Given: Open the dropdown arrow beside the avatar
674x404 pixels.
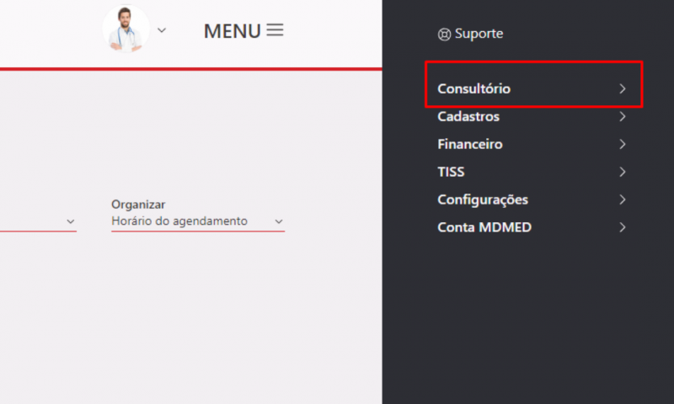Looking at the screenshot, I should coord(162,30).
